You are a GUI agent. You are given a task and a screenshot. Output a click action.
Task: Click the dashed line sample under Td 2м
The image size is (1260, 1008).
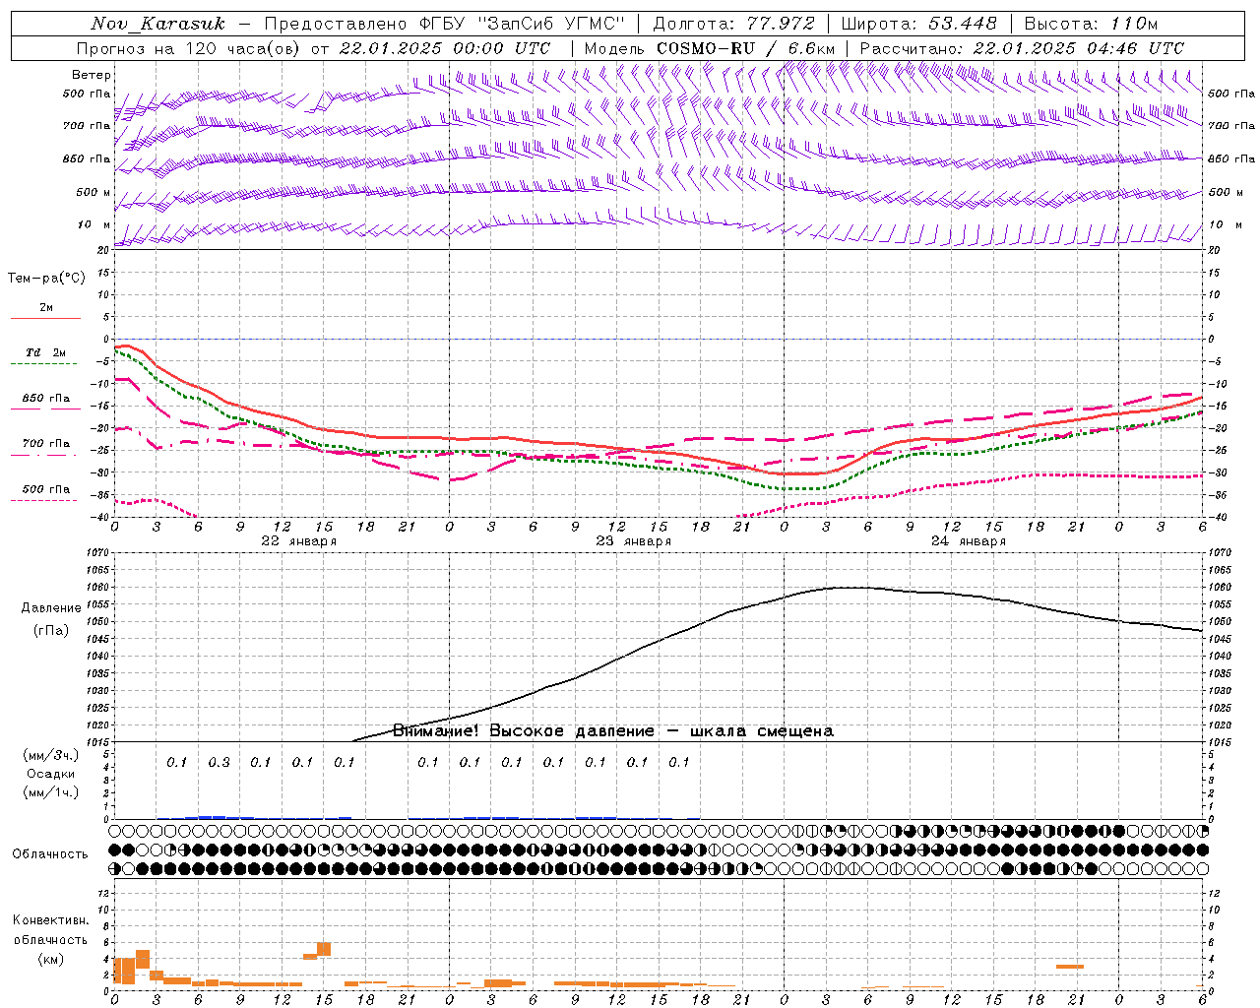click(45, 363)
